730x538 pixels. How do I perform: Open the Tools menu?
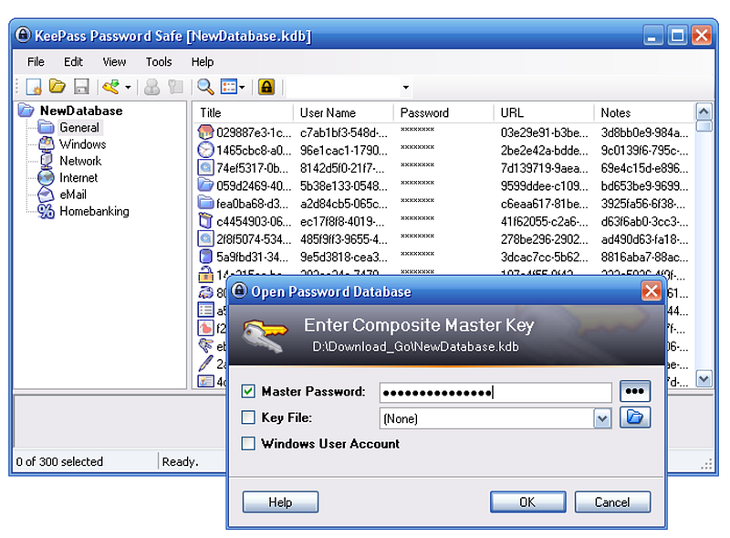pyautogui.click(x=159, y=62)
